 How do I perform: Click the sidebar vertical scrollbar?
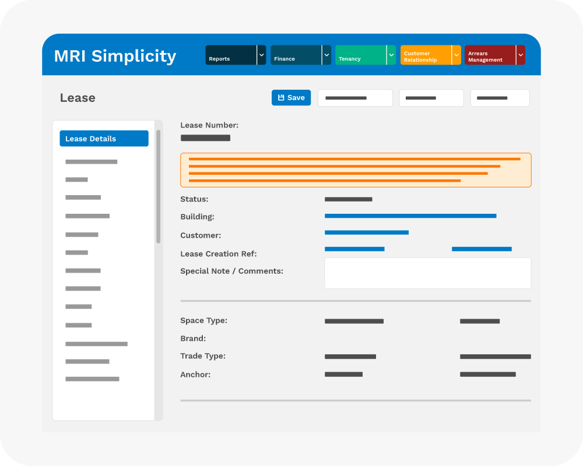point(158,186)
